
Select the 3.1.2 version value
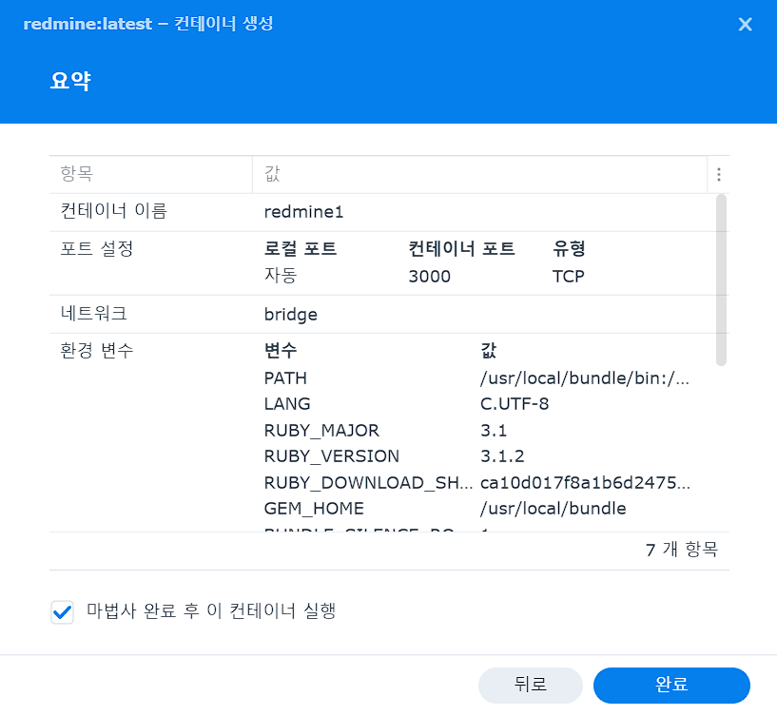(502, 456)
